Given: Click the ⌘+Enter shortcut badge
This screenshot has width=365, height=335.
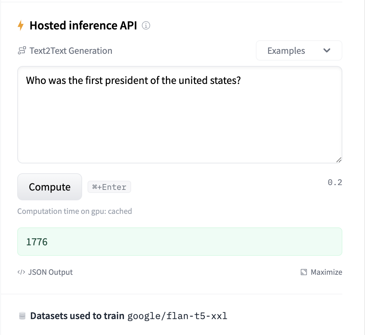Looking at the screenshot, I should [109, 187].
